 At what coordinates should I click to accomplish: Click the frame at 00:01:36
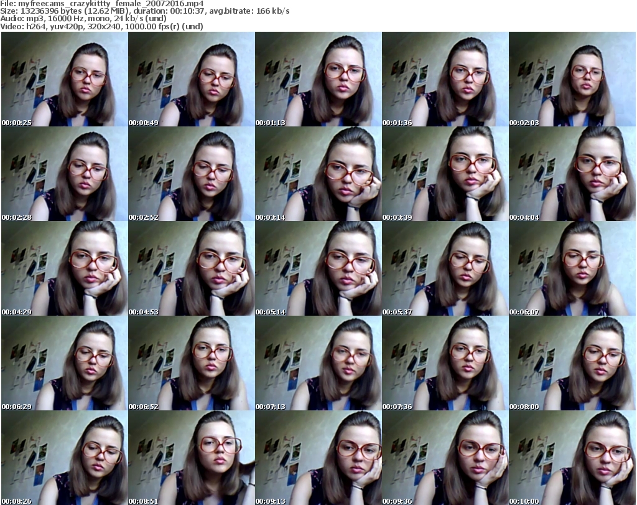pos(445,79)
